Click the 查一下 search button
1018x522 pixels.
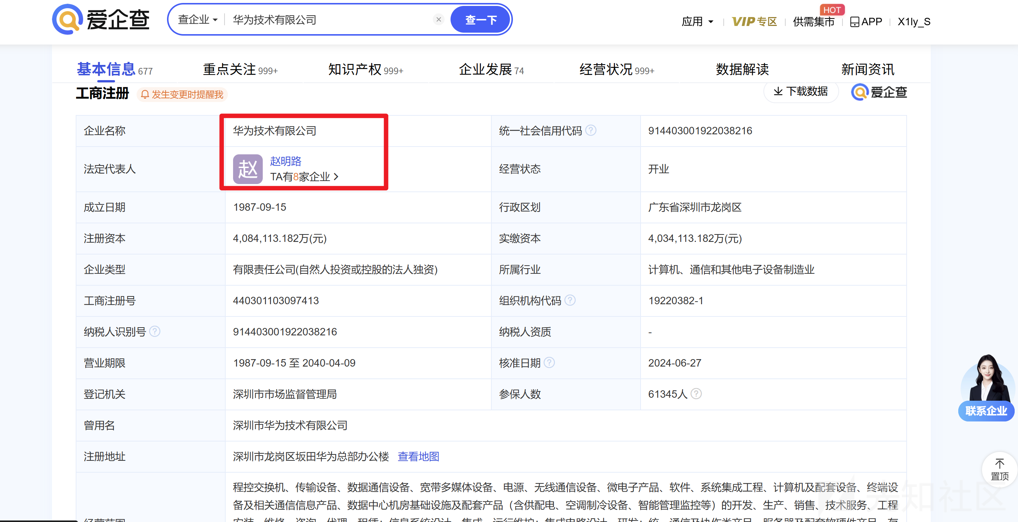coord(480,19)
